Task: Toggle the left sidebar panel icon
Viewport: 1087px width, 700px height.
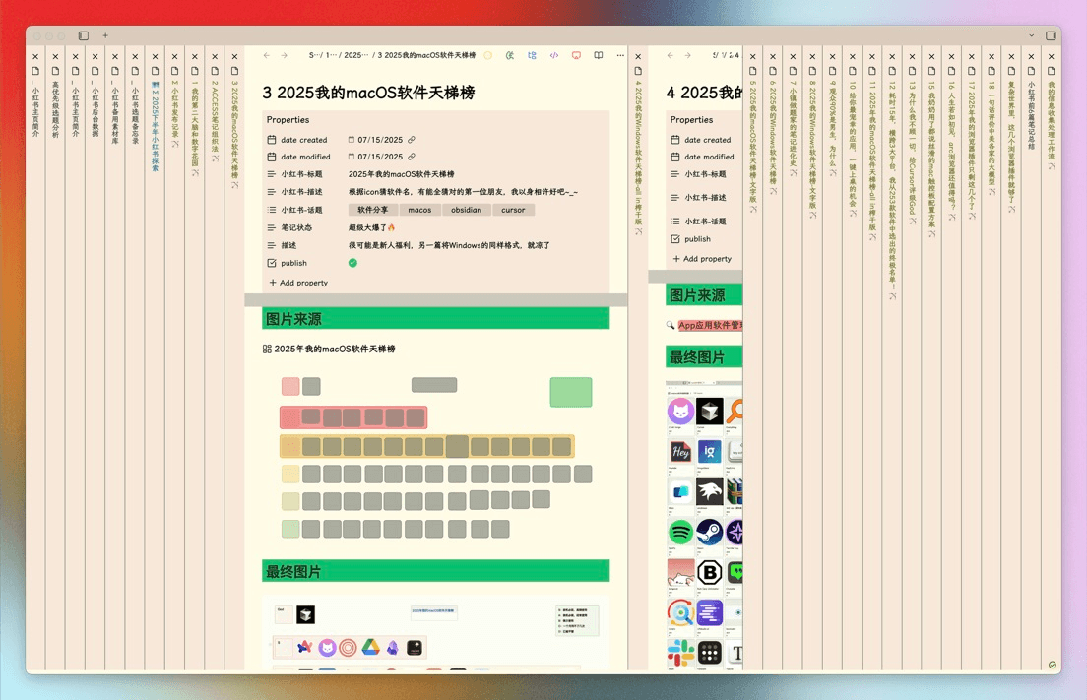Action: (x=84, y=36)
